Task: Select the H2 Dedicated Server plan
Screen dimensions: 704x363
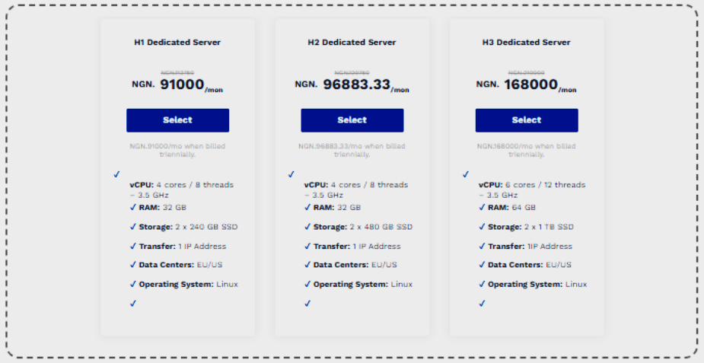Action: [x=352, y=120]
